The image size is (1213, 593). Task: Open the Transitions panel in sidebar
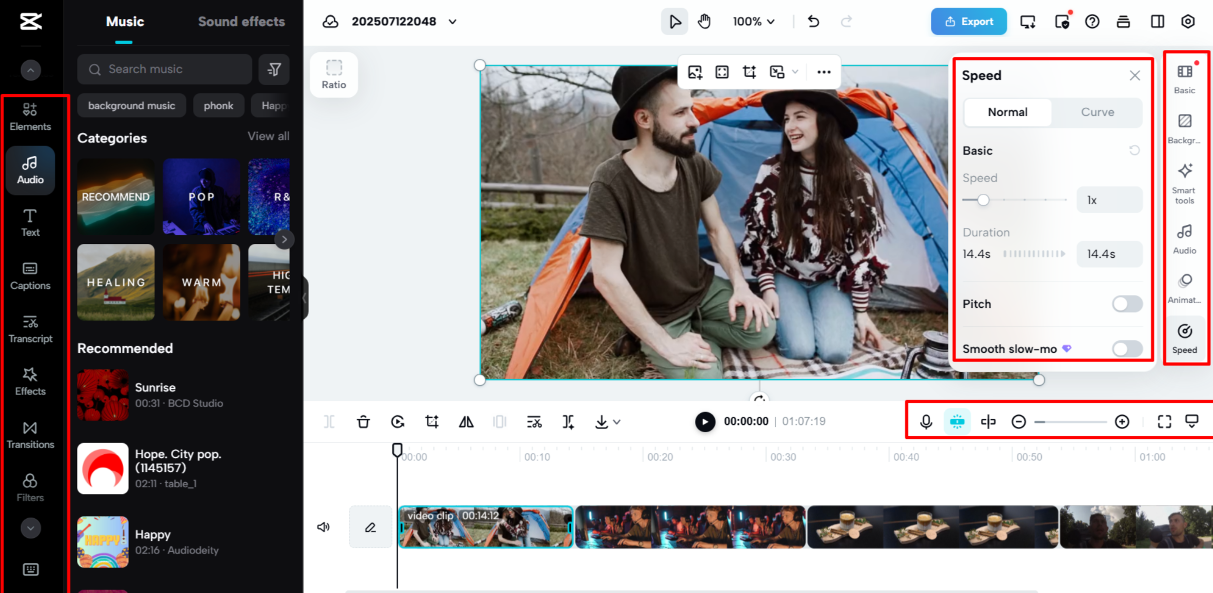click(x=30, y=435)
